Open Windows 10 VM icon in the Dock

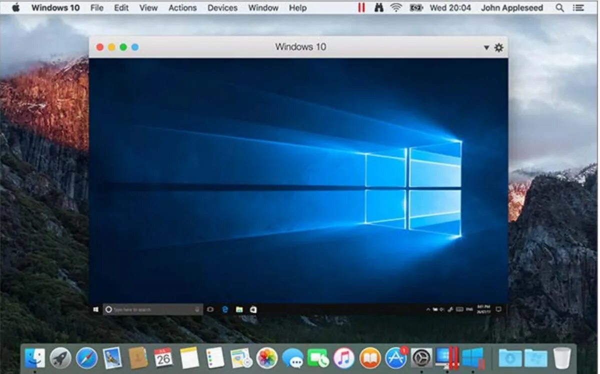(x=473, y=358)
